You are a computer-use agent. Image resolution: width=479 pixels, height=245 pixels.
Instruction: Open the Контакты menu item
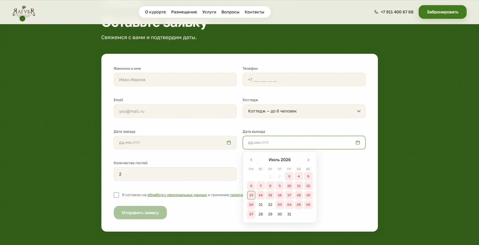[x=254, y=12]
